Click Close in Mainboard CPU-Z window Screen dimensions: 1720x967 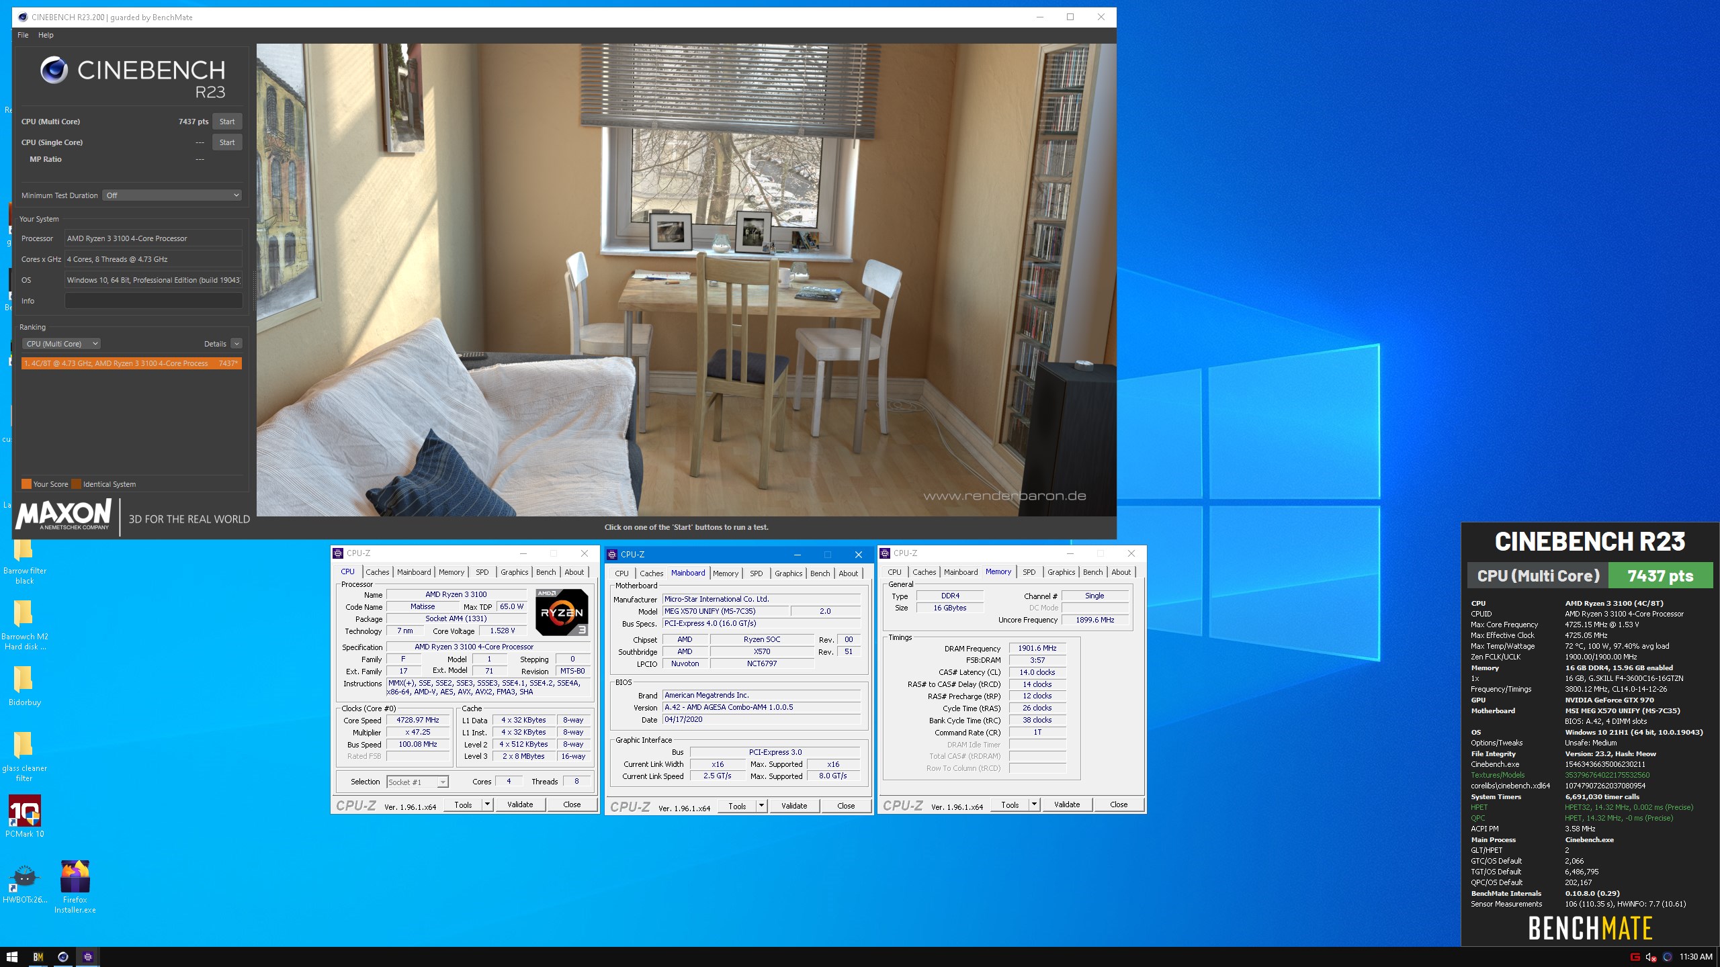click(846, 806)
